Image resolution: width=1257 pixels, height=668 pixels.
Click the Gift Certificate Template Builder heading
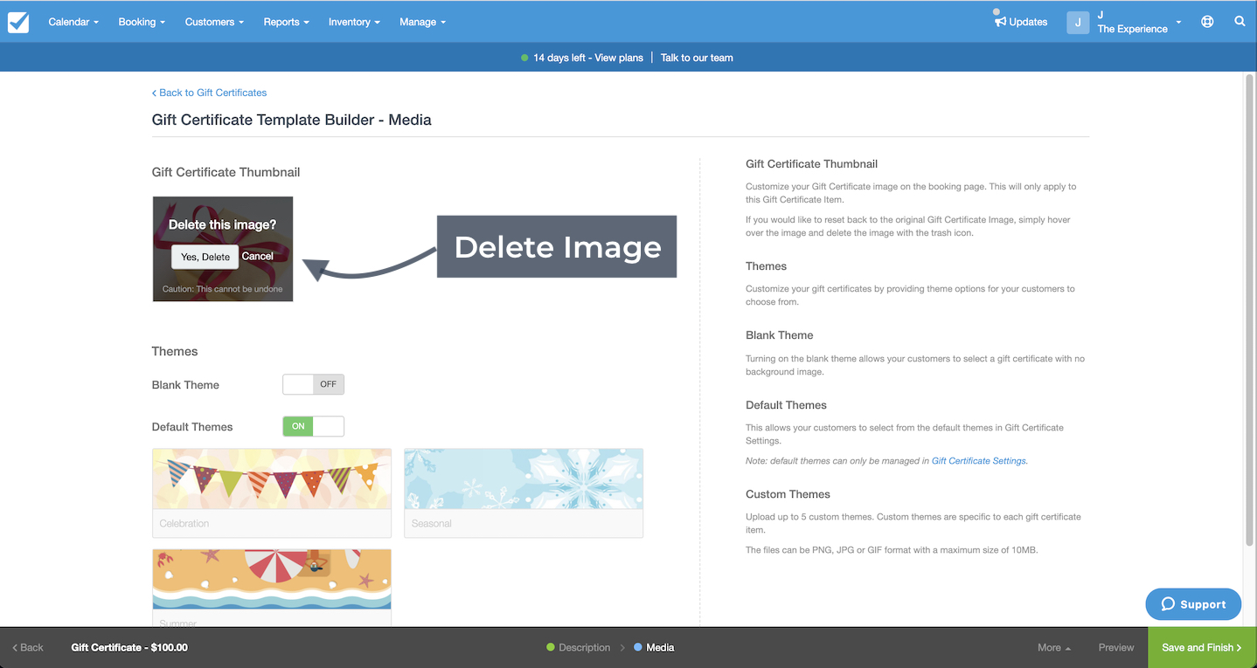point(292,120)
